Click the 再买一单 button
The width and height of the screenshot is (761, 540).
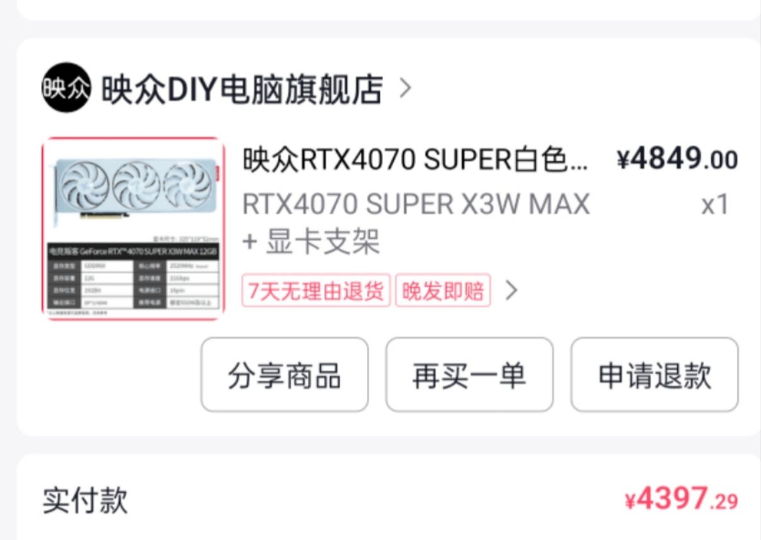[469, 374]
